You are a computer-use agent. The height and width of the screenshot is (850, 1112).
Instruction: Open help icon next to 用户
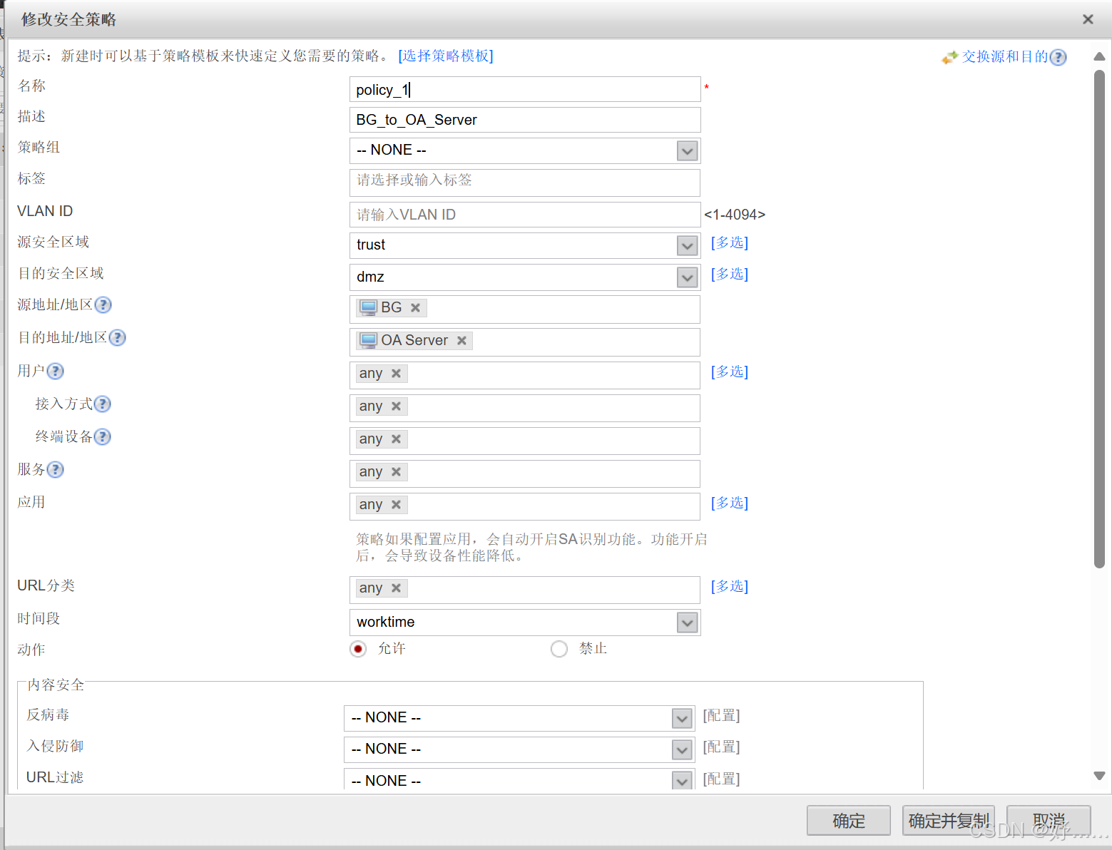click(x=55, y=372)
